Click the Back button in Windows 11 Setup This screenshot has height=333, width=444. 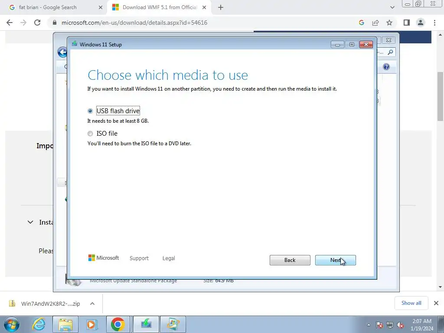click(x=290, y=260)
